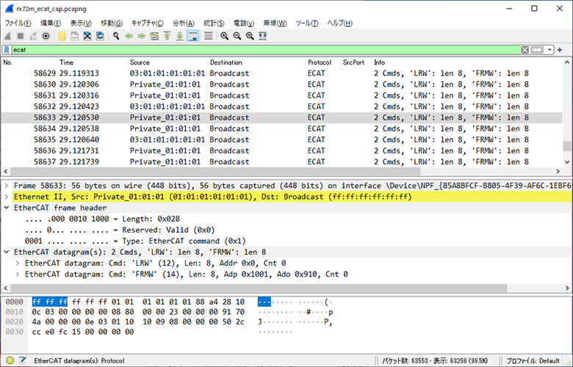This screenshot has width=573, height=367.
Task: Open capture file properties status icon
Action: [x=23, y=360]
